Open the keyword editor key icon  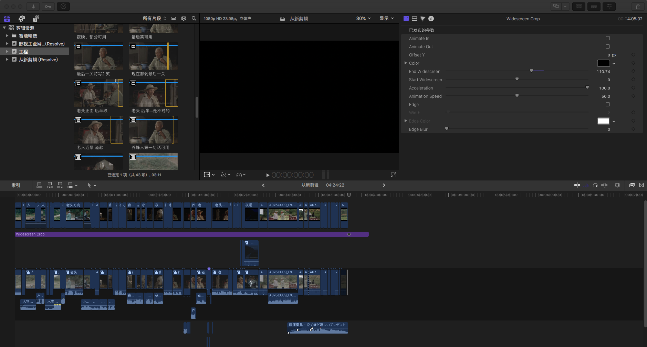pos(48,7)
